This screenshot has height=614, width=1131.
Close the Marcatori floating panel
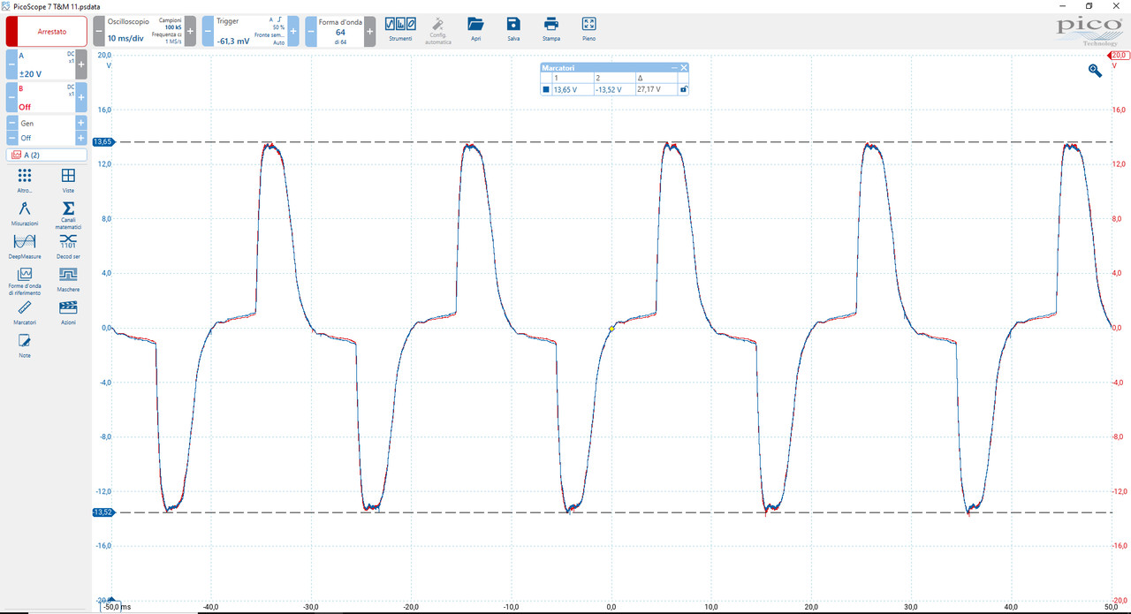[x=683, y=67]
